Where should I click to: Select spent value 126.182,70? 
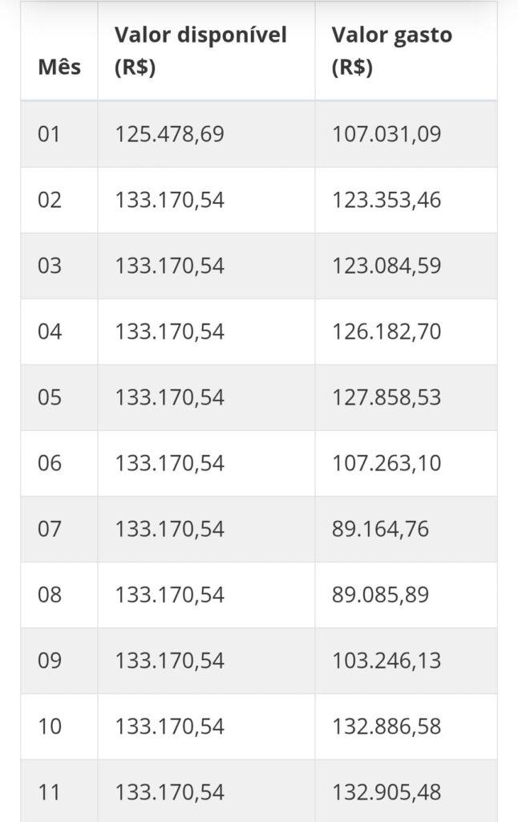(386, 331)
